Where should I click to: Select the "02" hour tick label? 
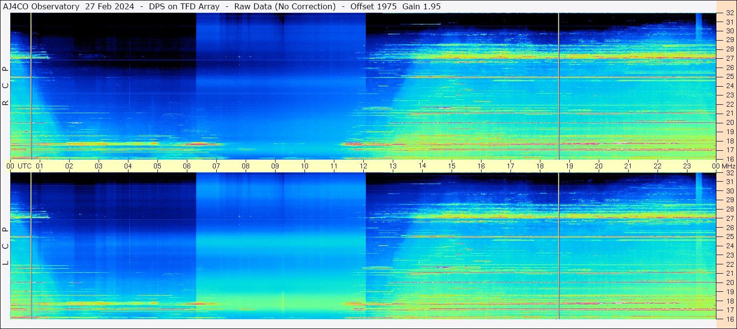(69, 166)
